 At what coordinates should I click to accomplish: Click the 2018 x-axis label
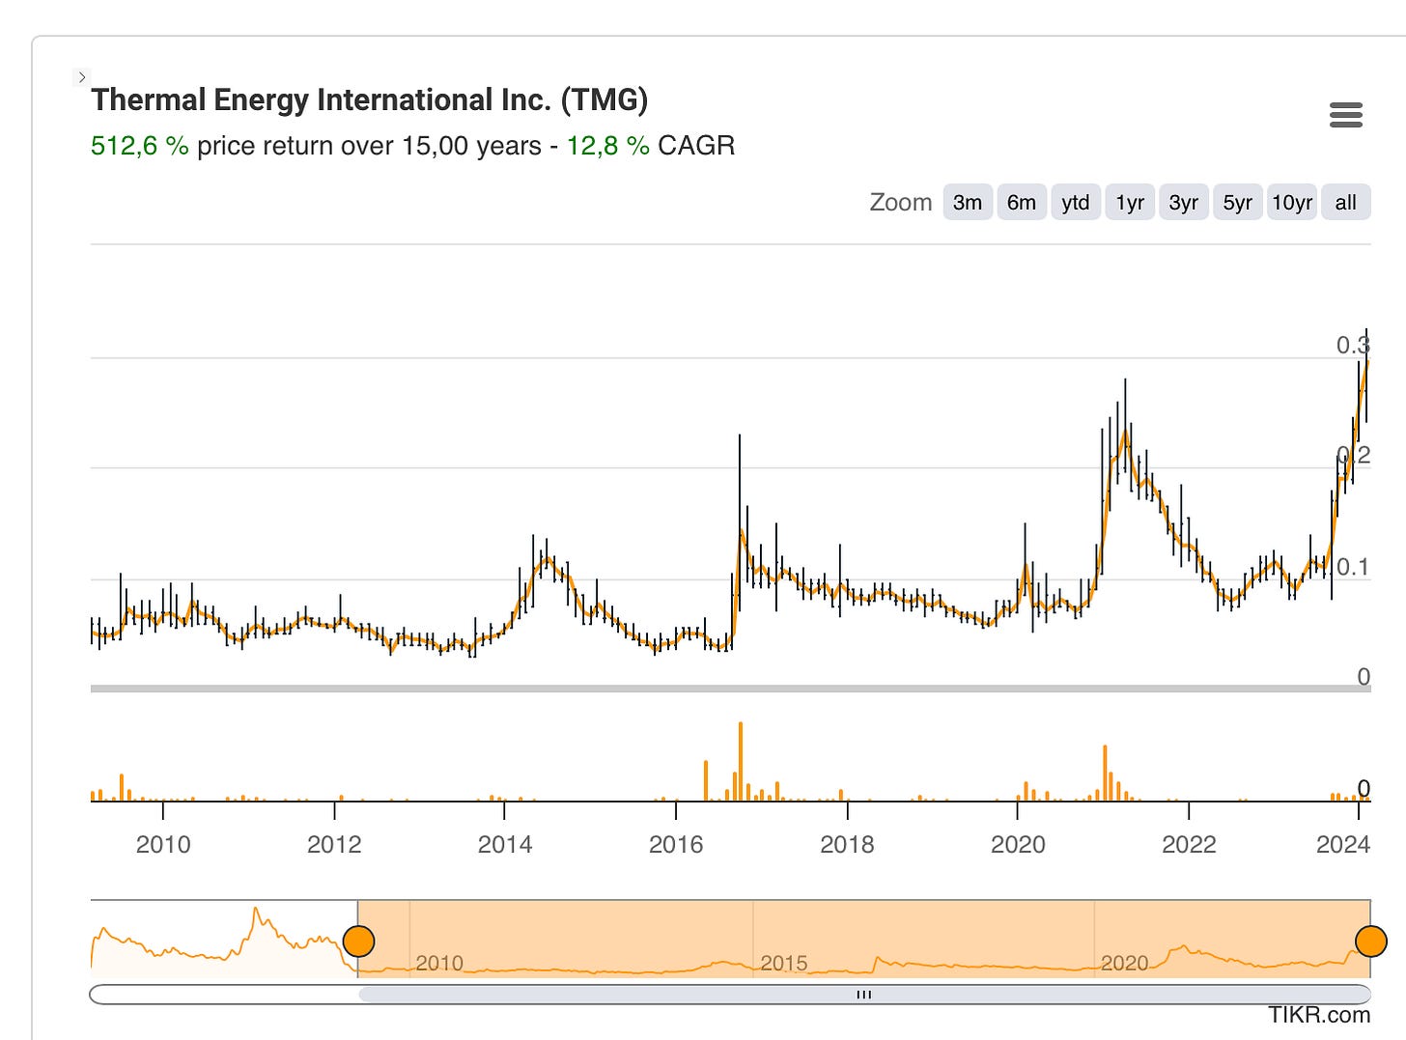point(847,844)
